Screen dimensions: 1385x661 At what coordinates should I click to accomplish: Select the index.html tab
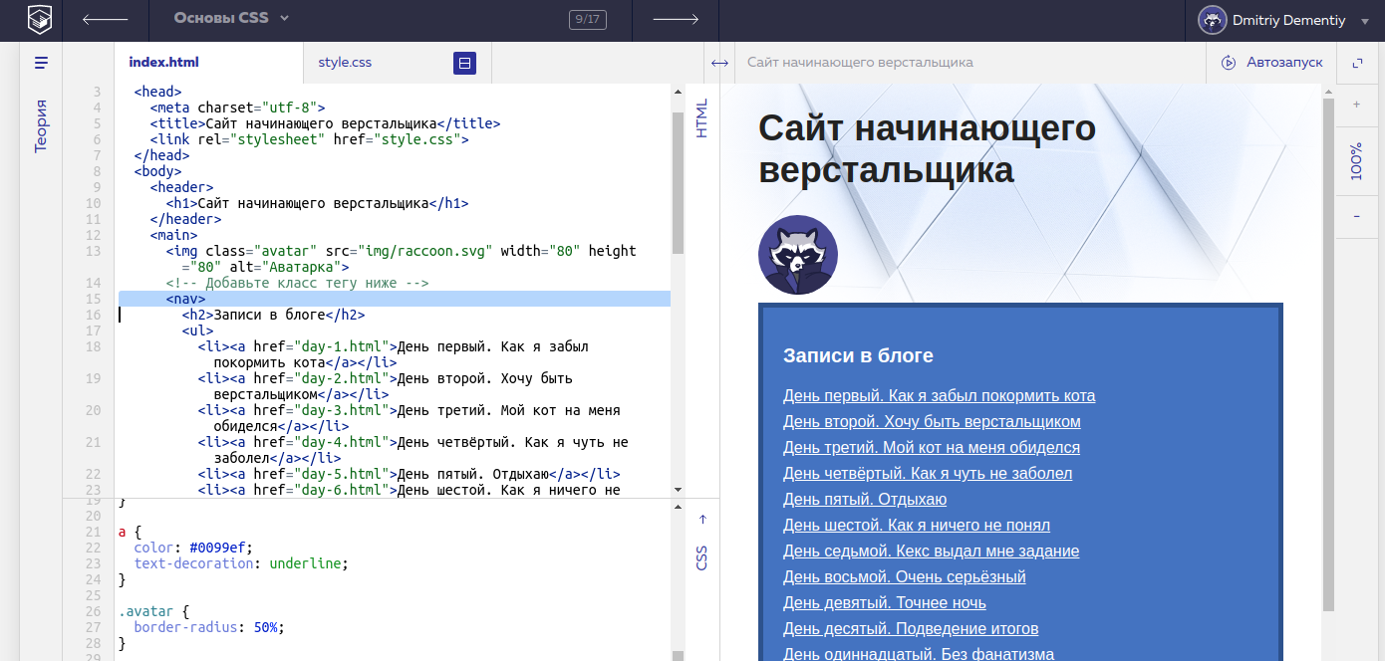(x=163, y=63)
